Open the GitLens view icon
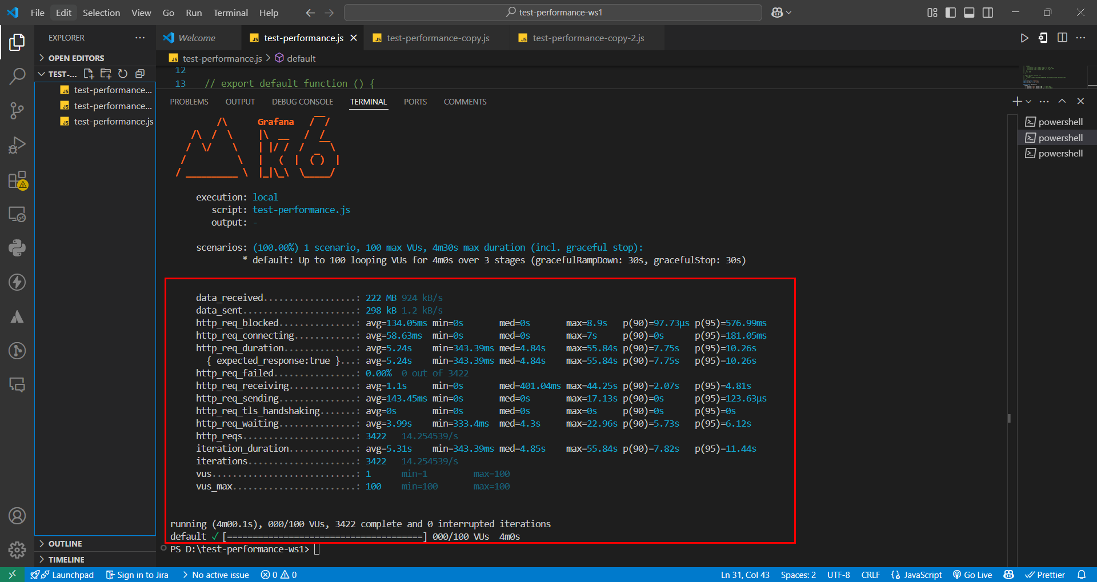Image resolution: width=1097 pixels, height=582 pixels. (17, 351)
